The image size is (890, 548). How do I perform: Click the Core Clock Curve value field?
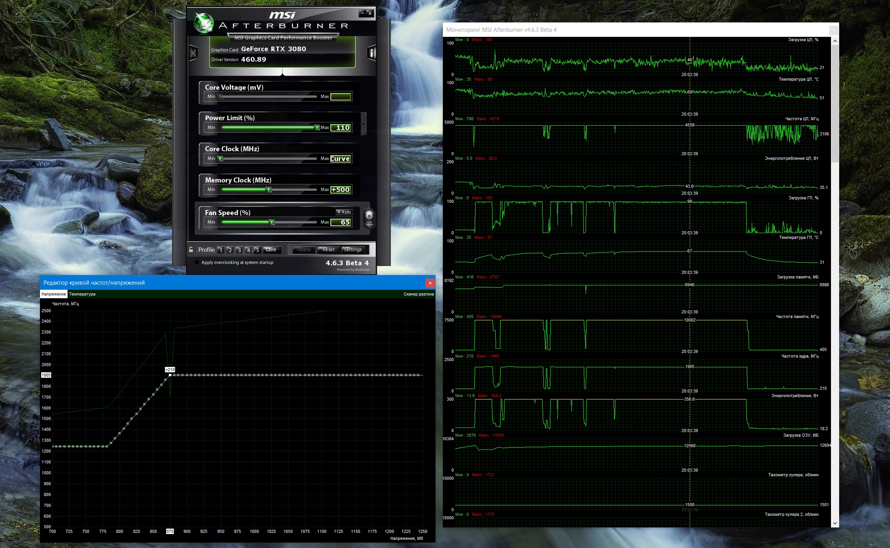click(x=341, y=159)
